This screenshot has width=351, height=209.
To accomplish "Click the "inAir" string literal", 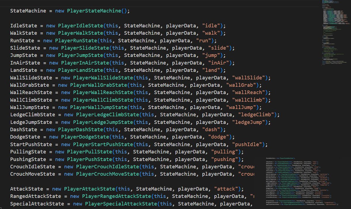I will (219, 63).
